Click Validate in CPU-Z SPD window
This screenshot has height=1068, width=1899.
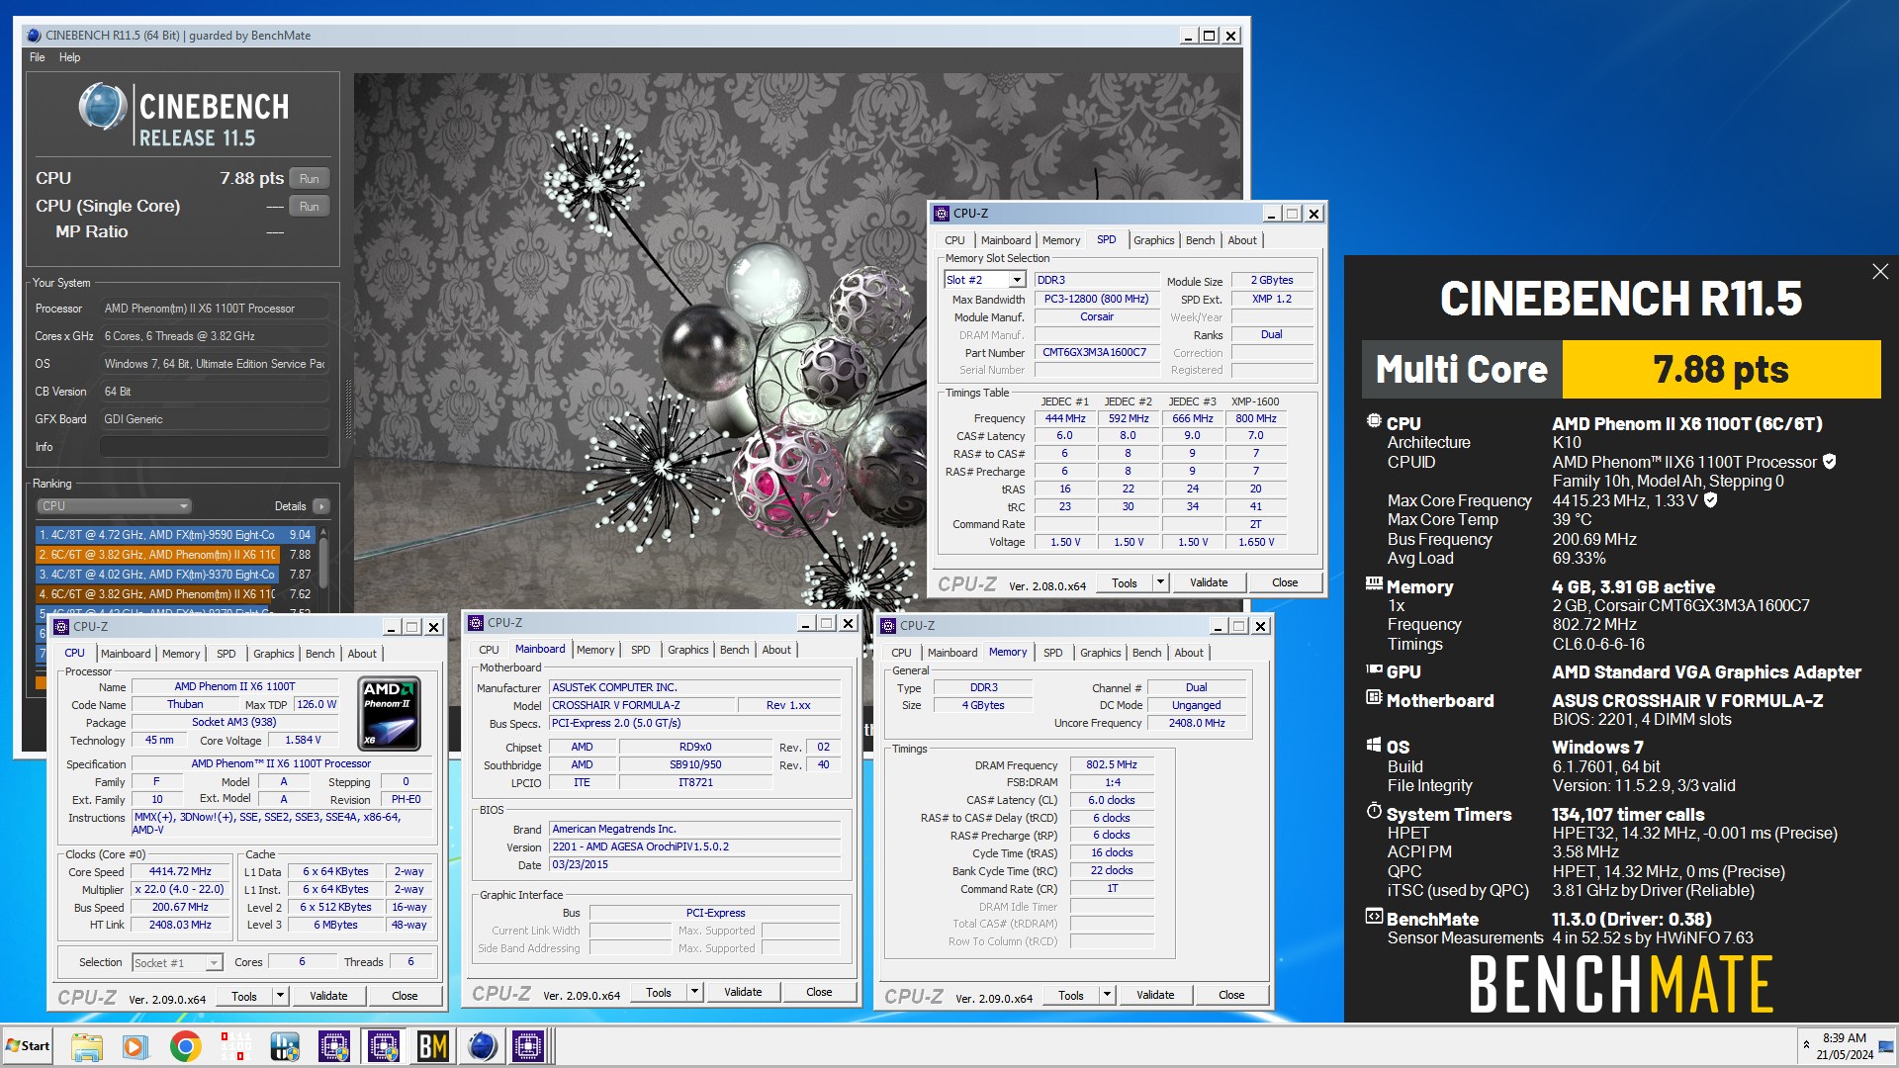[x=1209, y=582]
